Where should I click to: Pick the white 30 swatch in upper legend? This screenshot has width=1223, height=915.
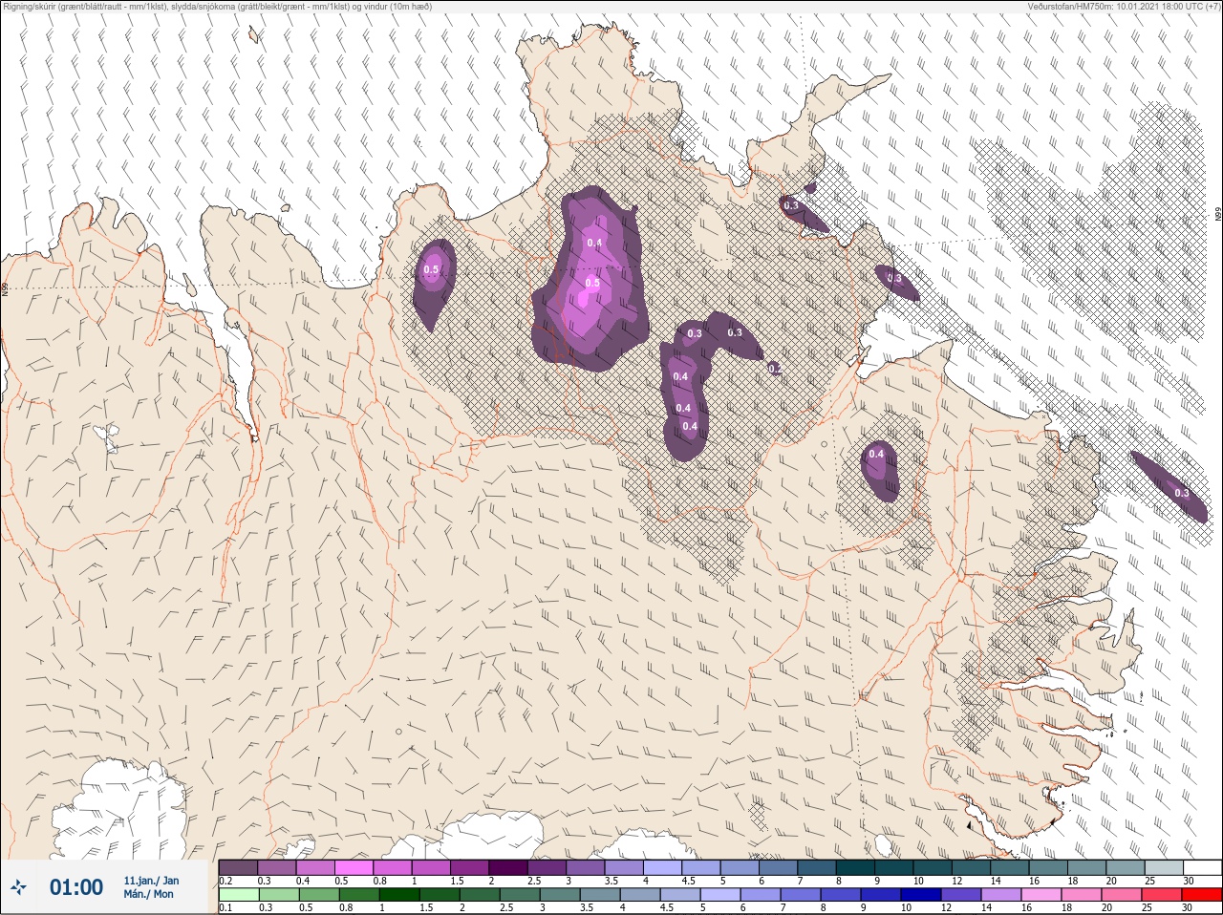point(1202,867)
